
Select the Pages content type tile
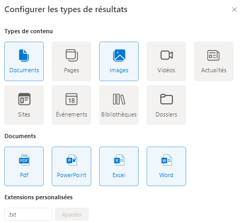[71, 61]
